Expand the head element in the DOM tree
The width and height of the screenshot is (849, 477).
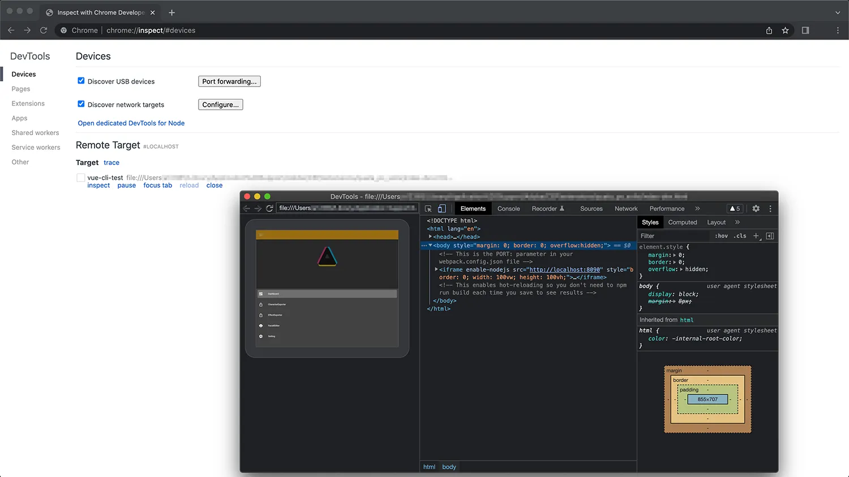tap(430, 236)
